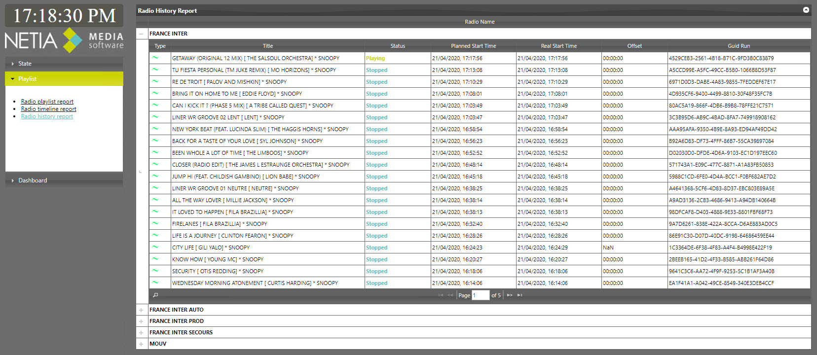Click type icon of CITY LIFE row
Viewport: 817px width, 355px height.
click(x=155, y=247)
